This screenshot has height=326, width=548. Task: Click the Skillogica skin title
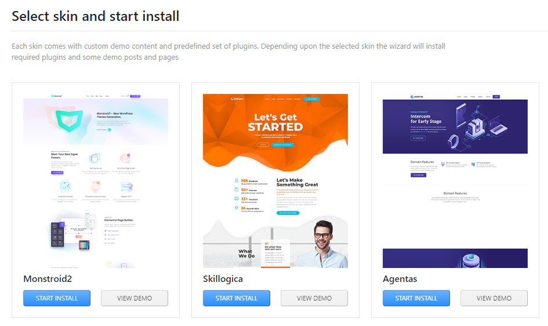coord(223,279)
